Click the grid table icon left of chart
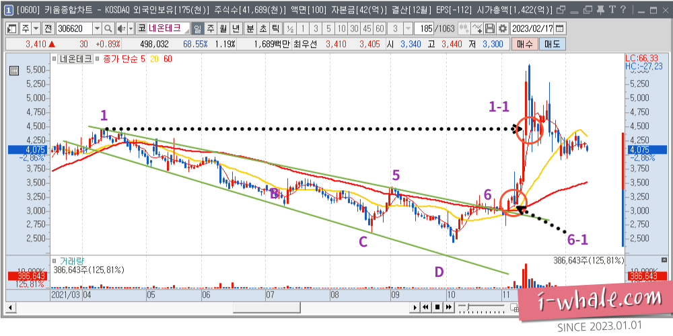The height and width of the screenshot is (336, 673). (13, 71)
